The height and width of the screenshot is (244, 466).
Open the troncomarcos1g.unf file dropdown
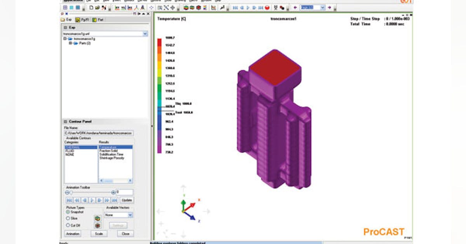145,33
